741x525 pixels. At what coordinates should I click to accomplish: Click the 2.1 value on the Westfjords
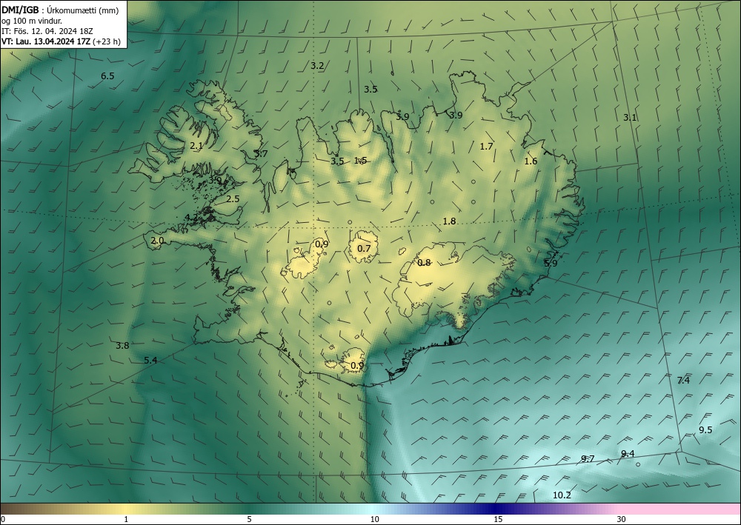point(196,146)
